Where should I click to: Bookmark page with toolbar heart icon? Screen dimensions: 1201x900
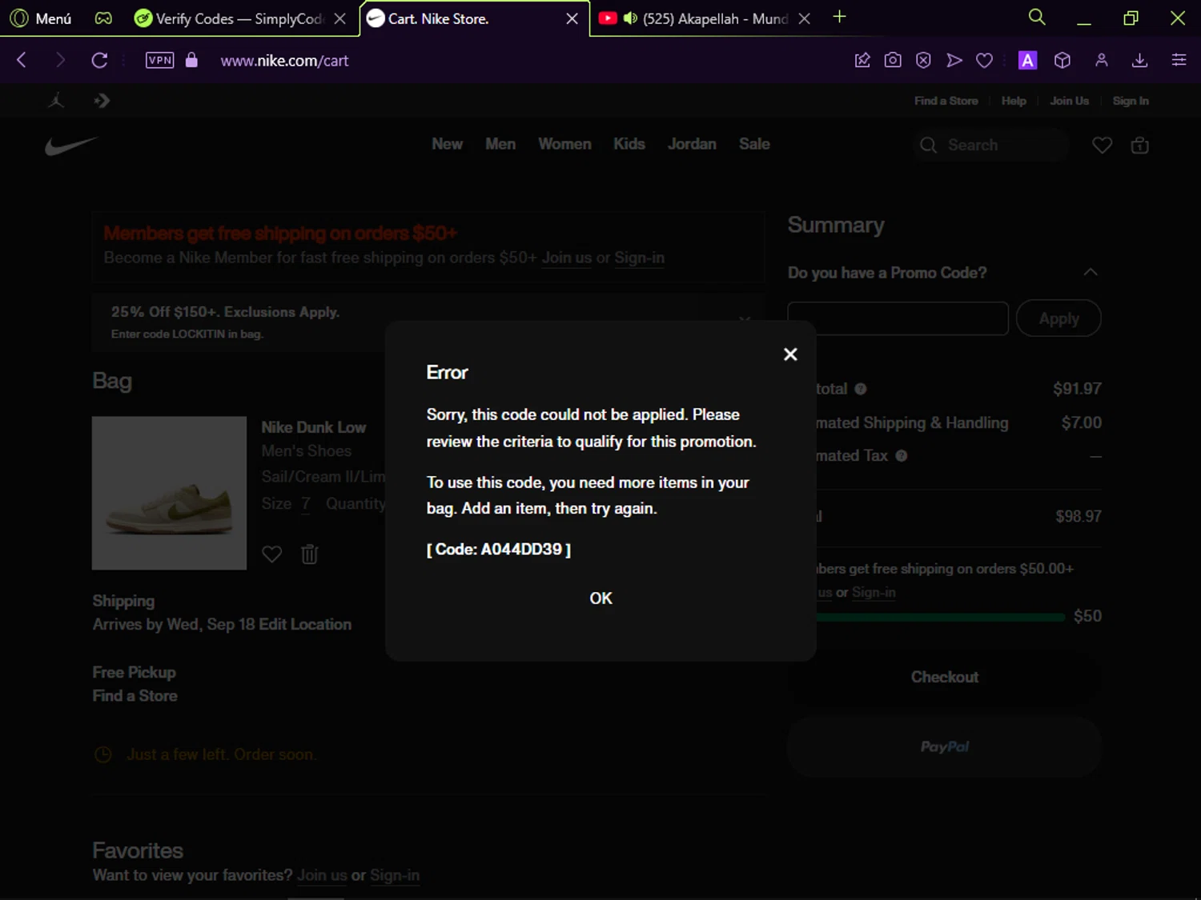click(985, 60)
